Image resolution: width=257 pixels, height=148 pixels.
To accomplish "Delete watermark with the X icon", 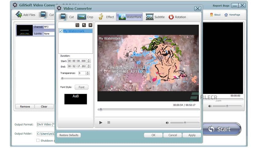I will pos(90,25).
